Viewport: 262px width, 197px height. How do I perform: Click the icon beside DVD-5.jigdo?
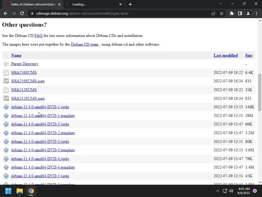click(6, 176)
